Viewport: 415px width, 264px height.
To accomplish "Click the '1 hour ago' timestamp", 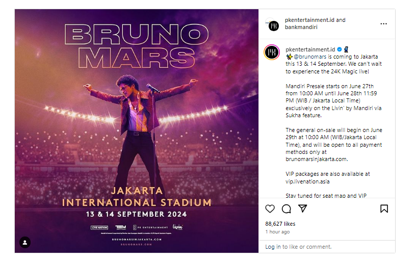I will click(278, 232).
